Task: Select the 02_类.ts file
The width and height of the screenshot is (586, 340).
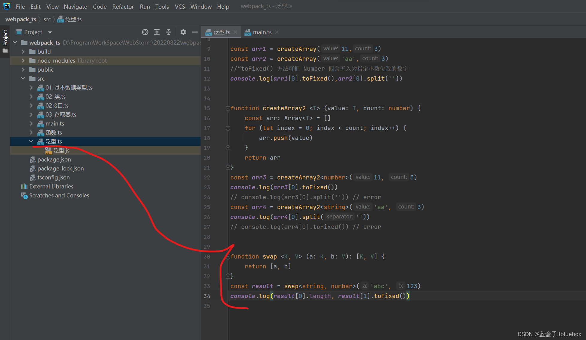Action: point(55,96)
